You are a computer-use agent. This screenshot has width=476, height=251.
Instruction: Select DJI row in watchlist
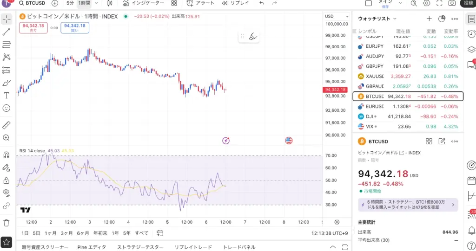tap(408, 117)
